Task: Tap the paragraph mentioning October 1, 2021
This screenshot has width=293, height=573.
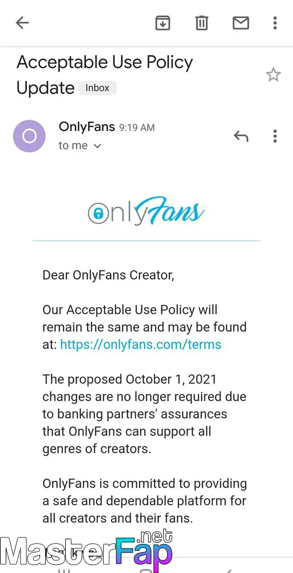Action: (x=144, y=414)
